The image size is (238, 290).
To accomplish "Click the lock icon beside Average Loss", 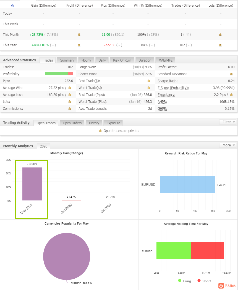I will tap(70, 95).
